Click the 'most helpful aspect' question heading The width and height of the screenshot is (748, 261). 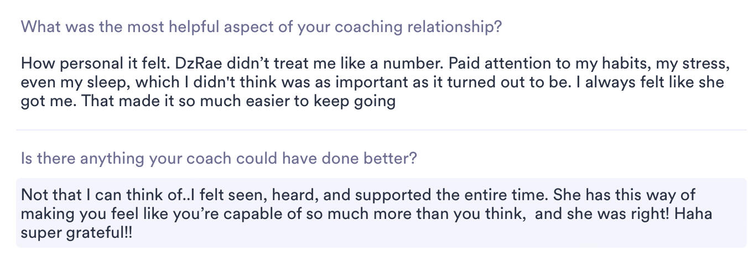pyautogui.click(x=261, y=27)
